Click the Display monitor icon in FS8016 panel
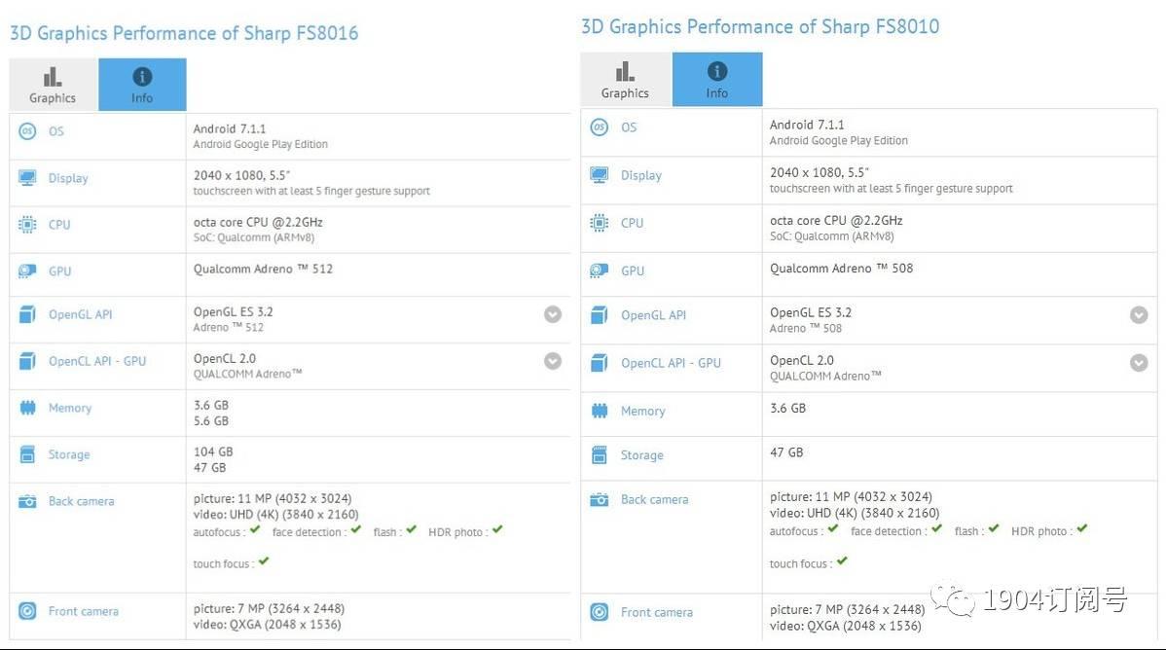The height and width of the screenshot is (650, 1166). coord(27,178)
